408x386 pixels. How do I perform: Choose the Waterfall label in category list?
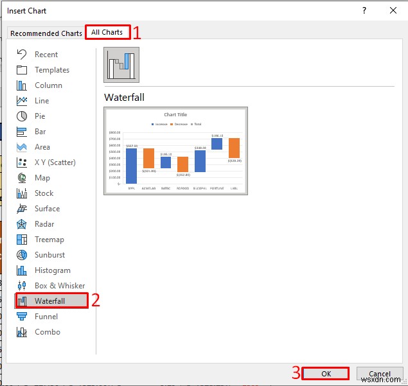click(49, 301)
